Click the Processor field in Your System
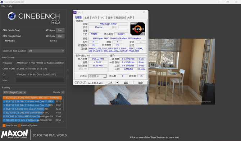 [x=40, y=63]
